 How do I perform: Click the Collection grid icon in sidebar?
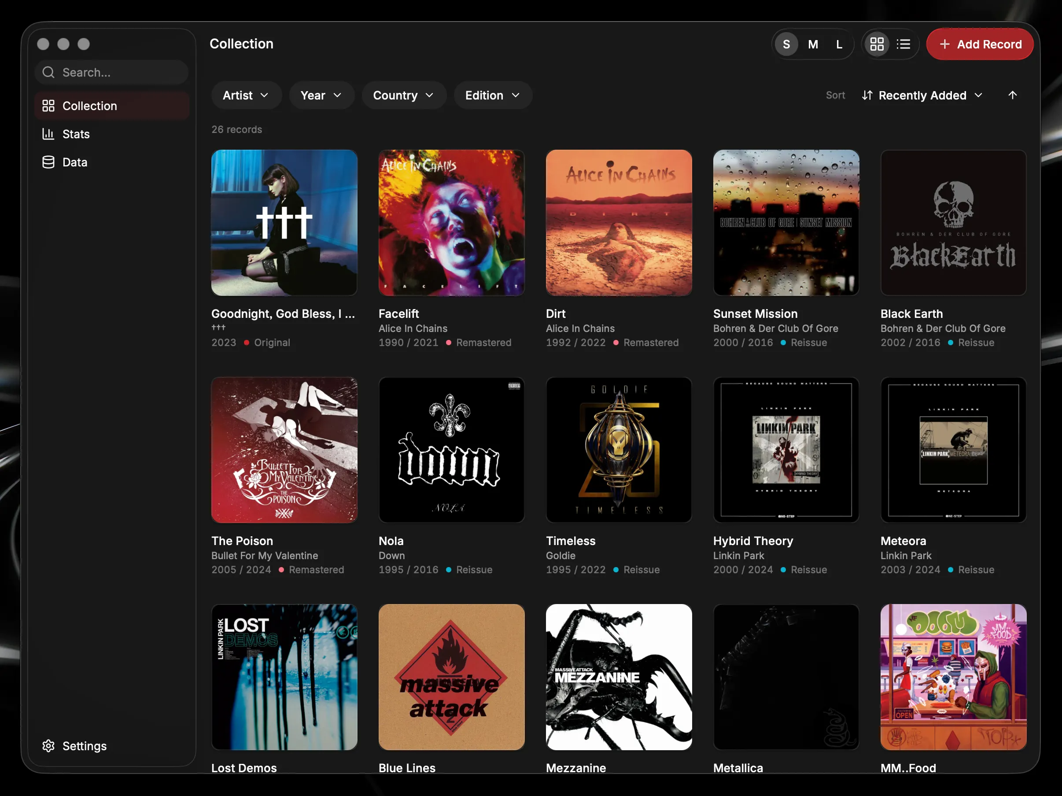(48, 106)
